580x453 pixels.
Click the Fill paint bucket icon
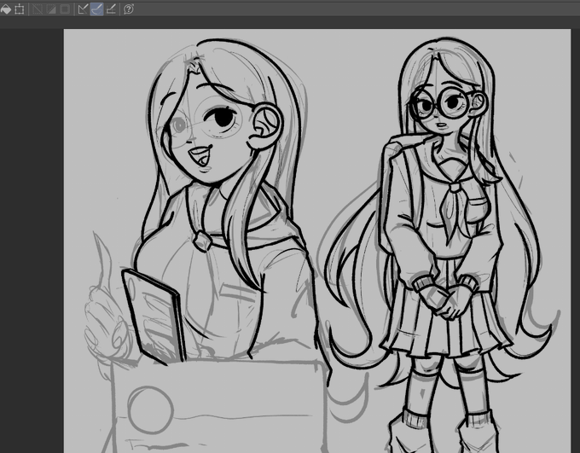click(x=6, y=9)
